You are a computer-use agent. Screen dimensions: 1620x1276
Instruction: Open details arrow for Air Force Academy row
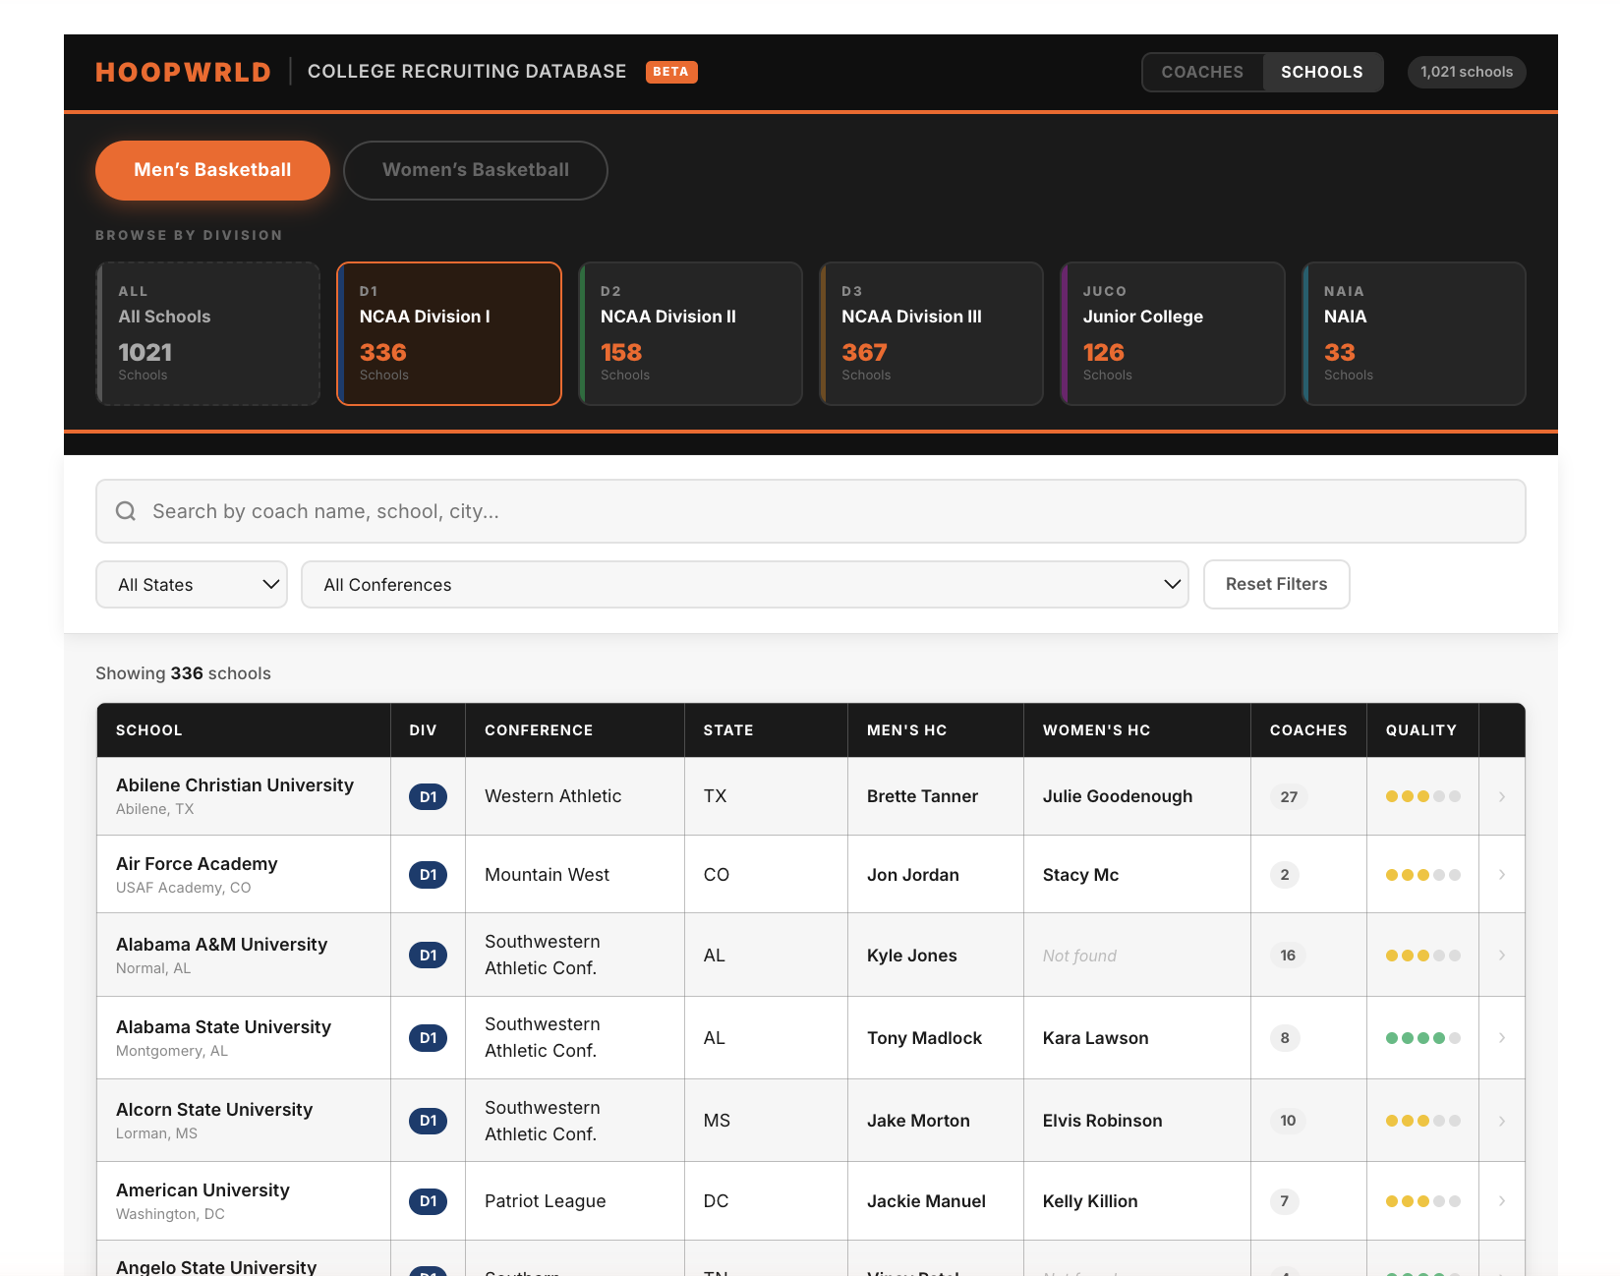coord(1501,874)
